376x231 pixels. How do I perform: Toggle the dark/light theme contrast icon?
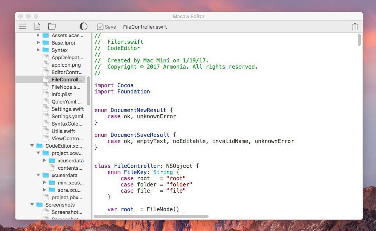(84, 26)
